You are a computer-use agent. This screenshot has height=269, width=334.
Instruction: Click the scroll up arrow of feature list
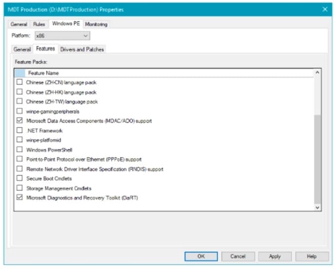317,72
